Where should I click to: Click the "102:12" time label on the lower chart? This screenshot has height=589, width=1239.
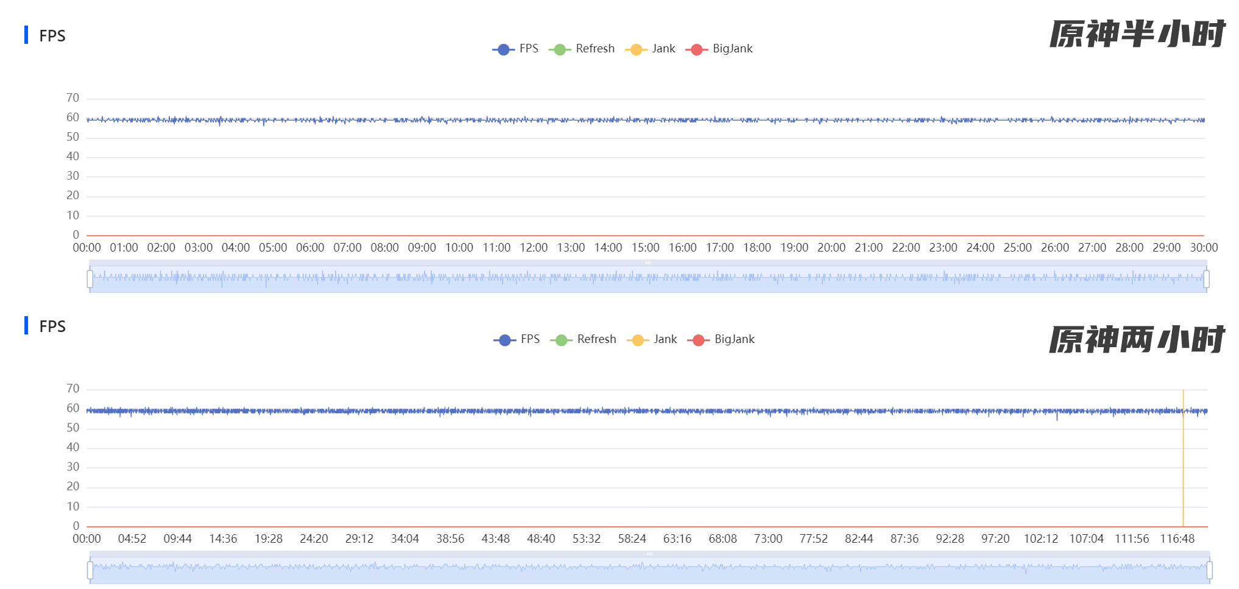[x=1041, y=539]
